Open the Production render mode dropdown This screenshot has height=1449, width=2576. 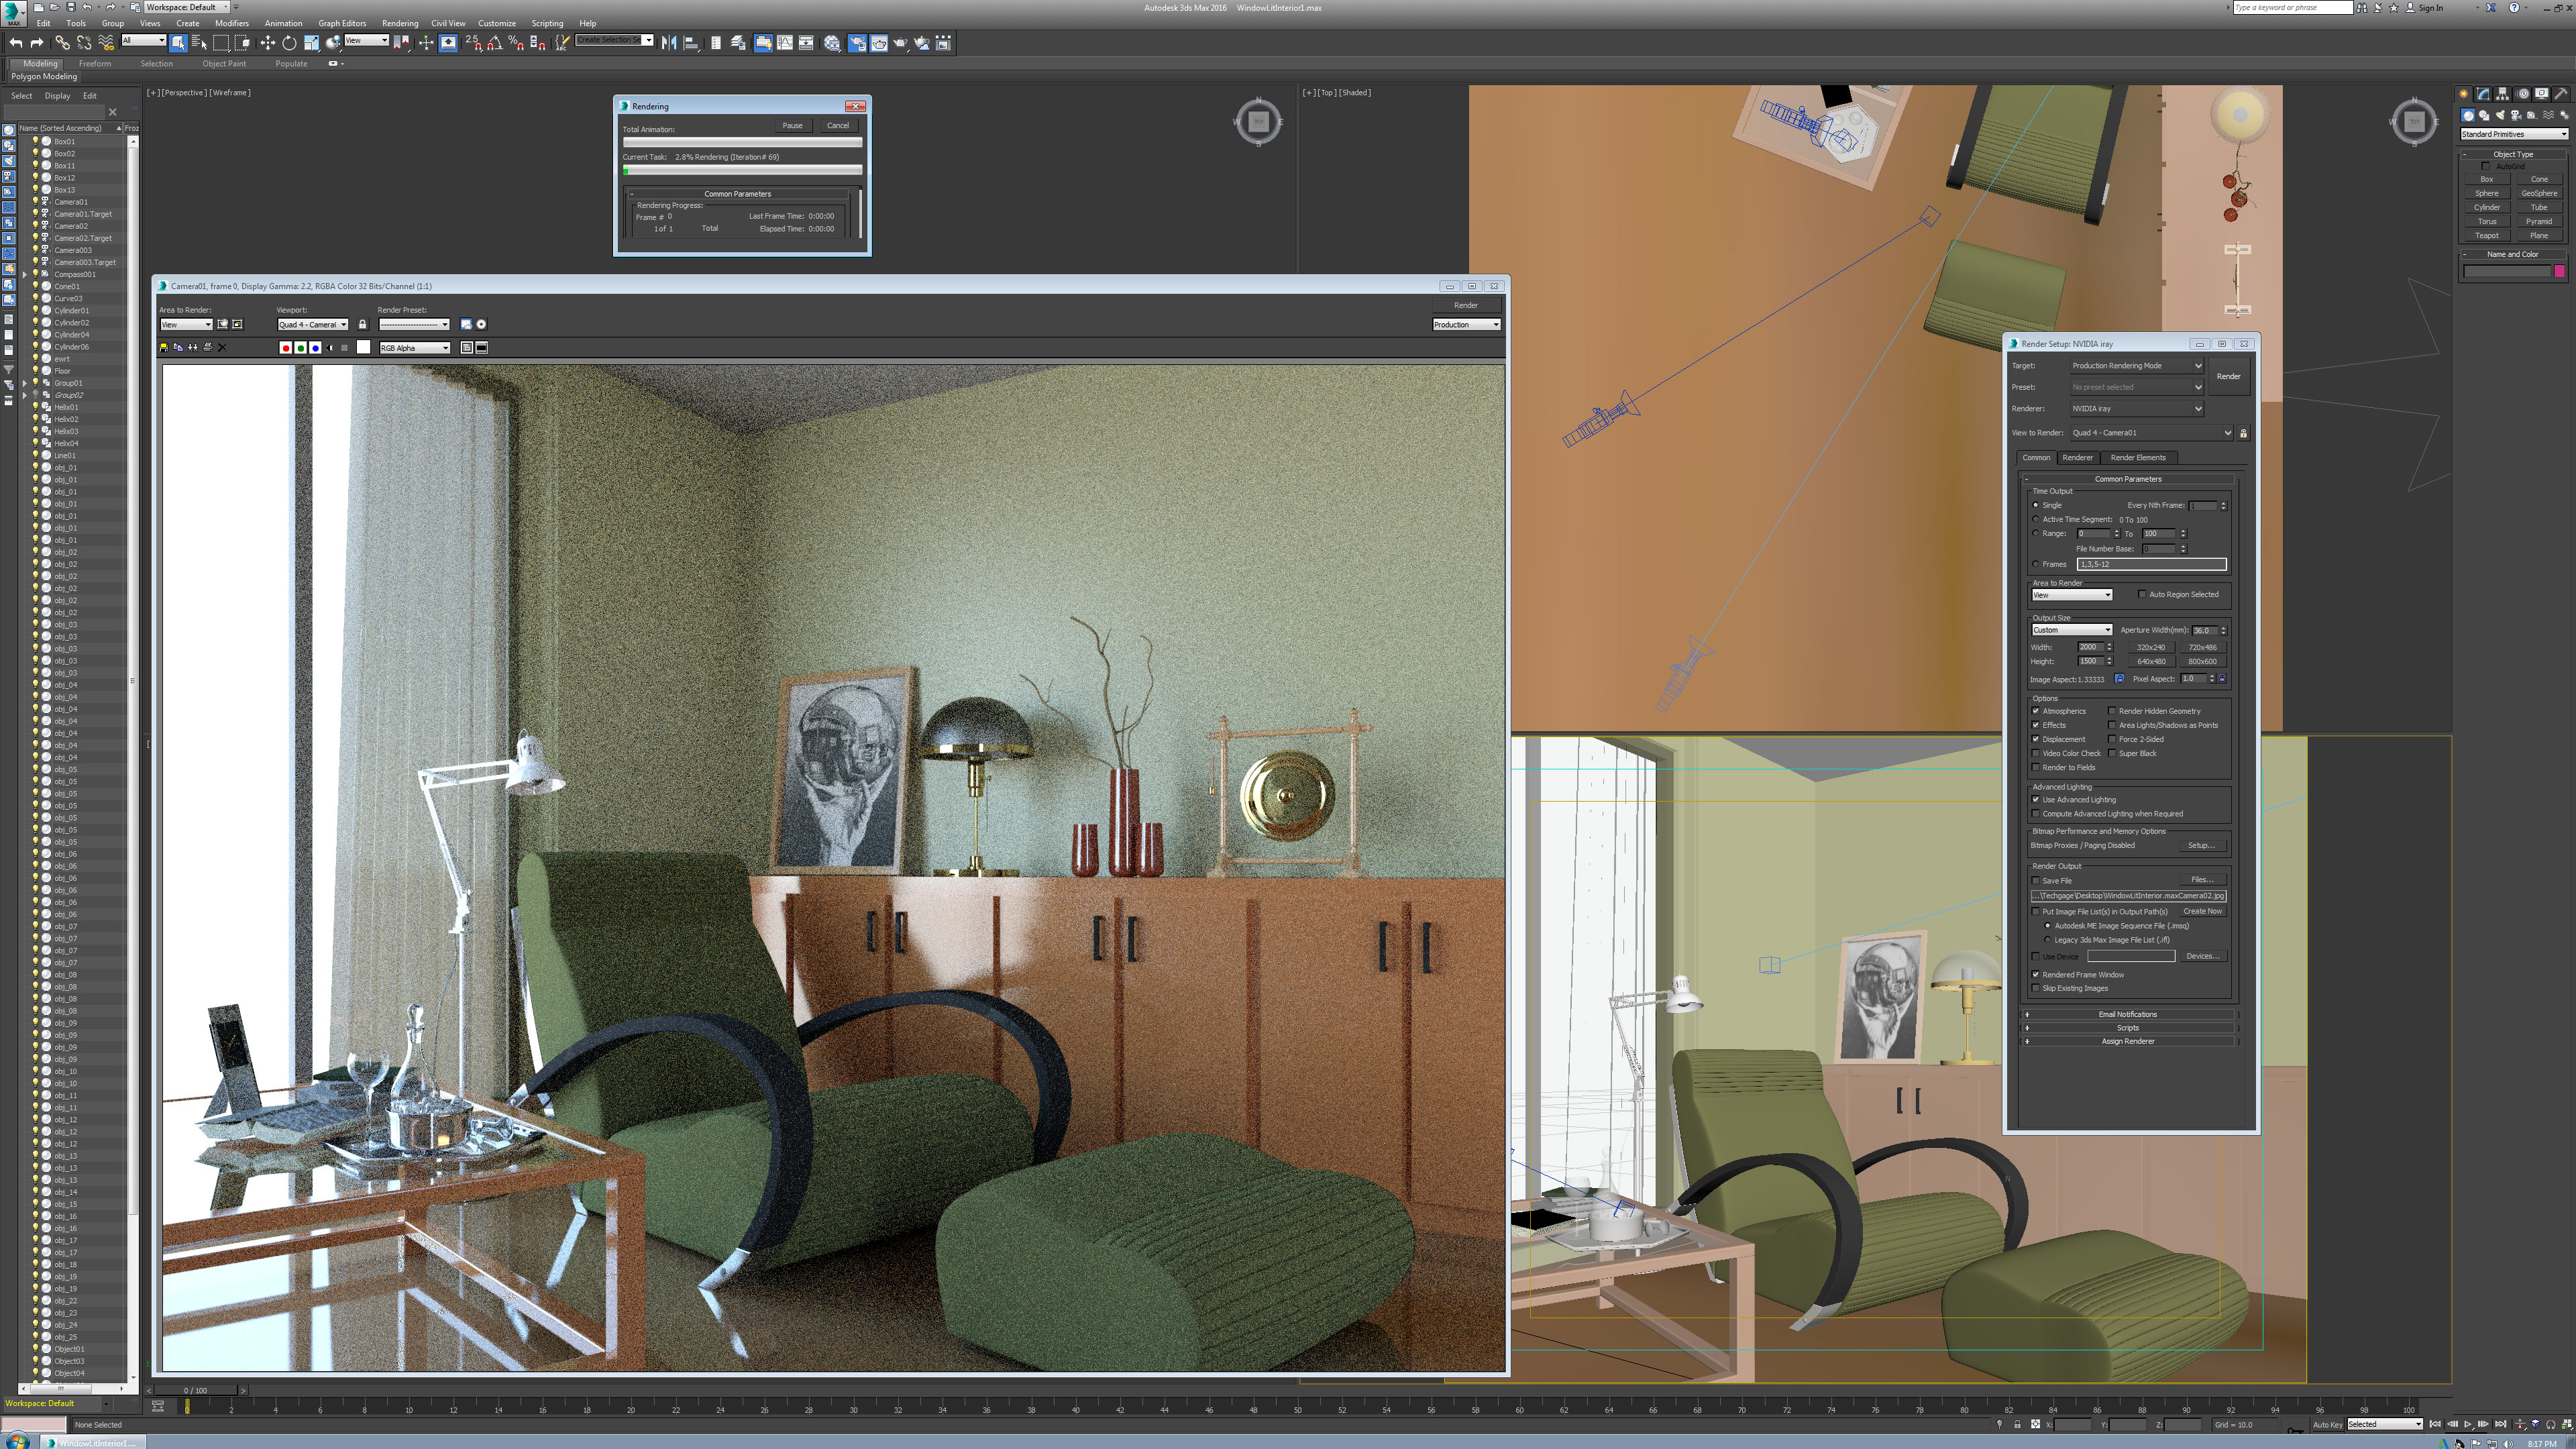[1466, 325]
